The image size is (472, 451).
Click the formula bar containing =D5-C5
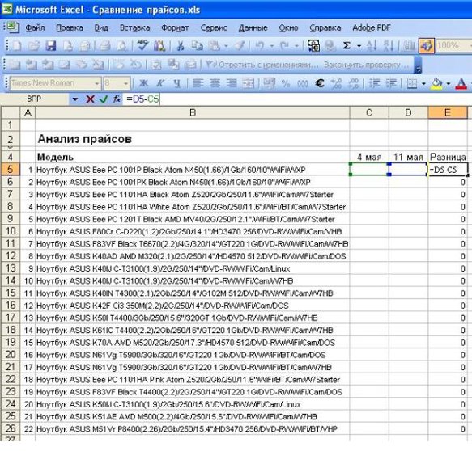[297, 99]
